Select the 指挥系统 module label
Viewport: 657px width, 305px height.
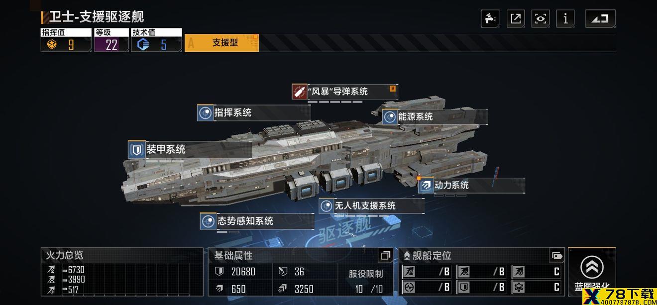point(233,113)
